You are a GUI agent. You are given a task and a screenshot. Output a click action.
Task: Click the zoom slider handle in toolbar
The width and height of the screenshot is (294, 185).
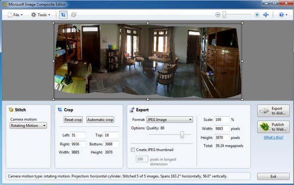coord(224,15)
